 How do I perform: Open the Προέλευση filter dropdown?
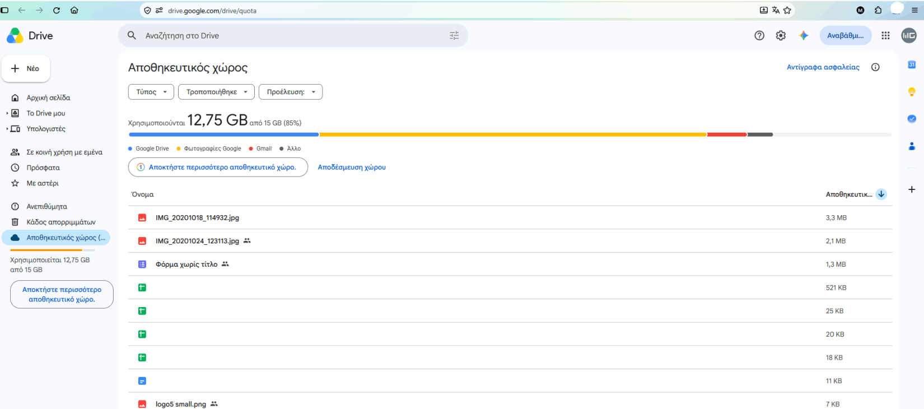tap(291, 92)
